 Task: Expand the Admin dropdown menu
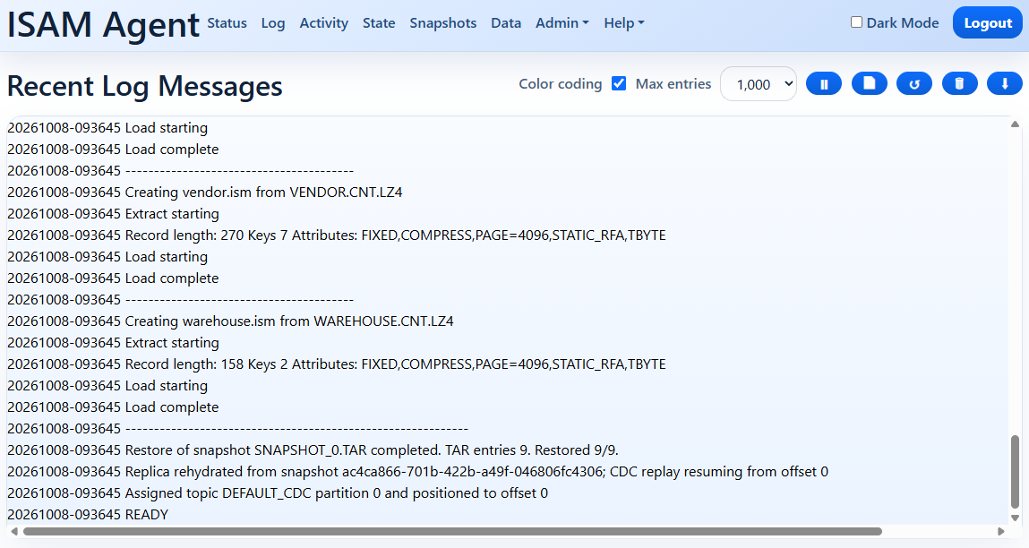point(562,23)
